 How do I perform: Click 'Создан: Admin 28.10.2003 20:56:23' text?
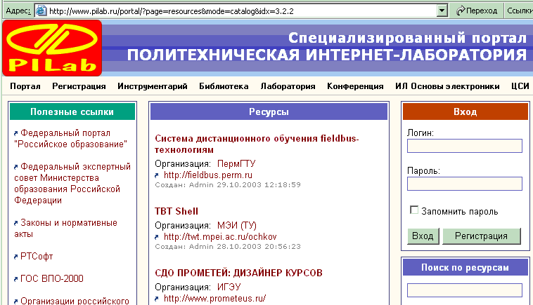228,247
